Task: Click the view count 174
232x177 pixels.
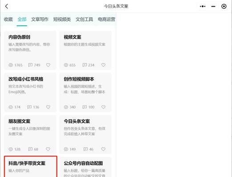Action: [x=17, y=107]
